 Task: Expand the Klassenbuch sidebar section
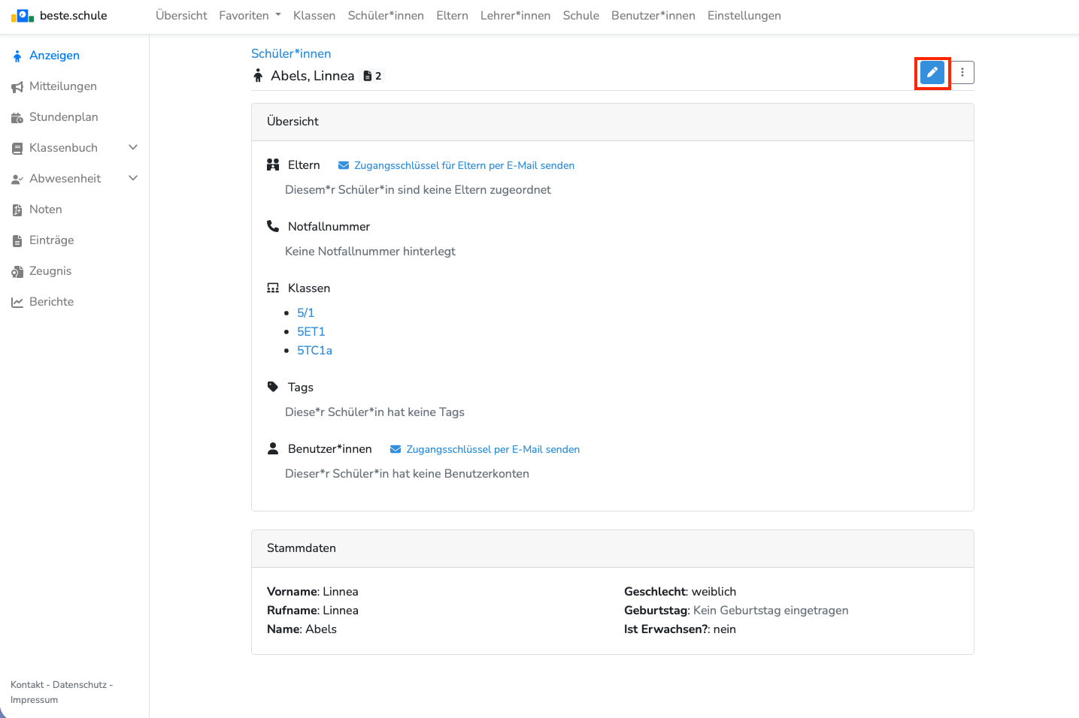point(74,148)
